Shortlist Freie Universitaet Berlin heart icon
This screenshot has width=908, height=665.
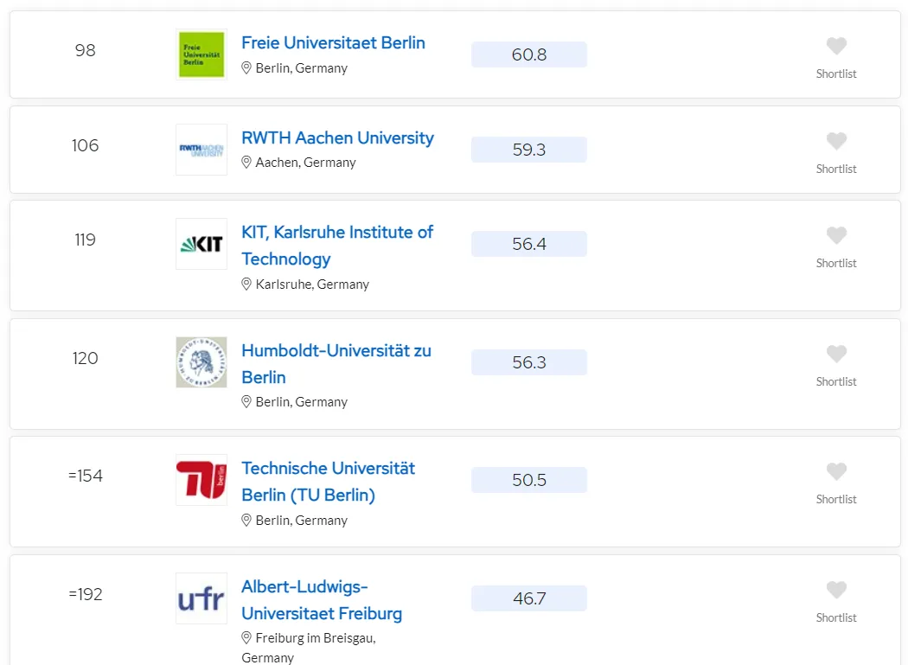coord(835,46)
